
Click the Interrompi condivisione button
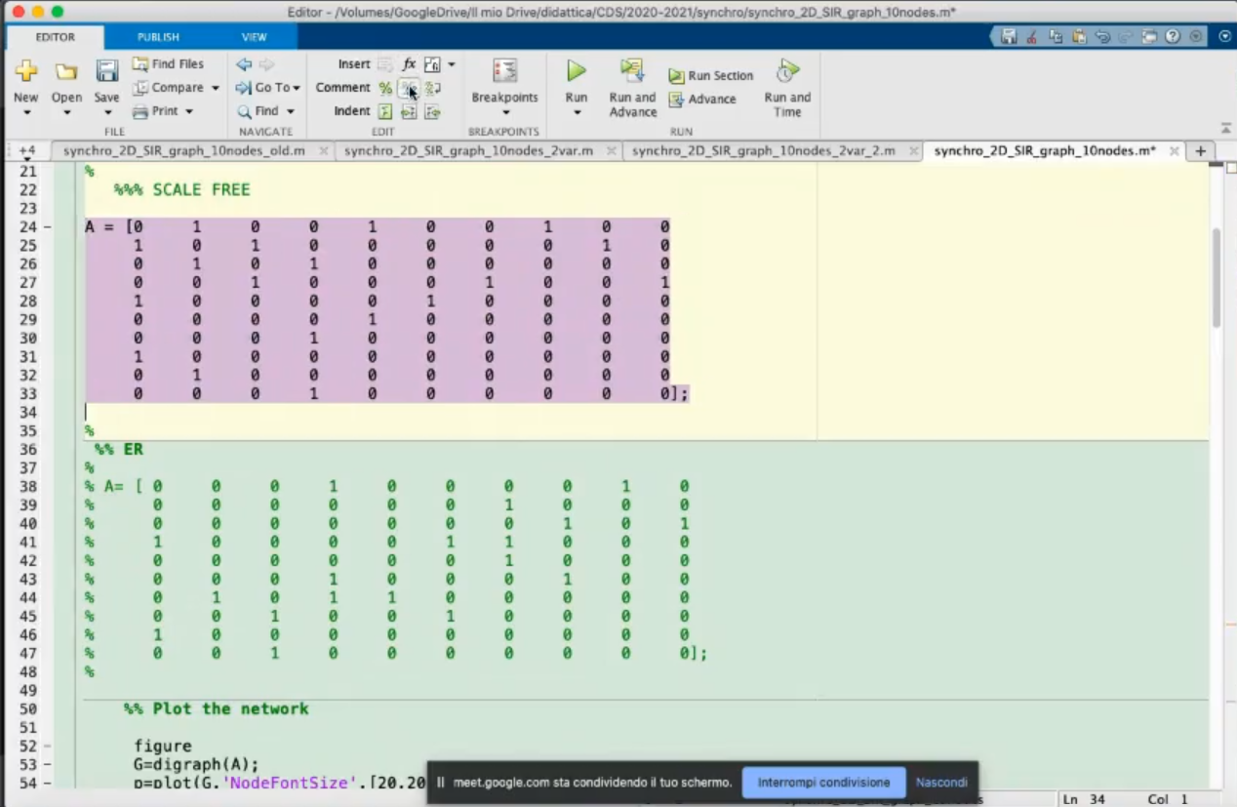click(x=823, y=783)
